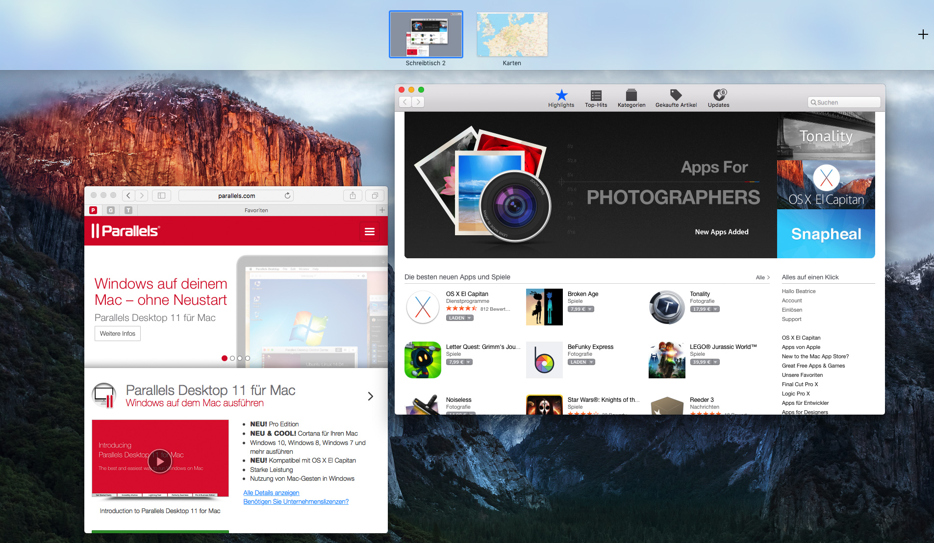This screenshot has width=934, height=543.
Task: Click Weitere Infos button
Action: coord(118,334)
